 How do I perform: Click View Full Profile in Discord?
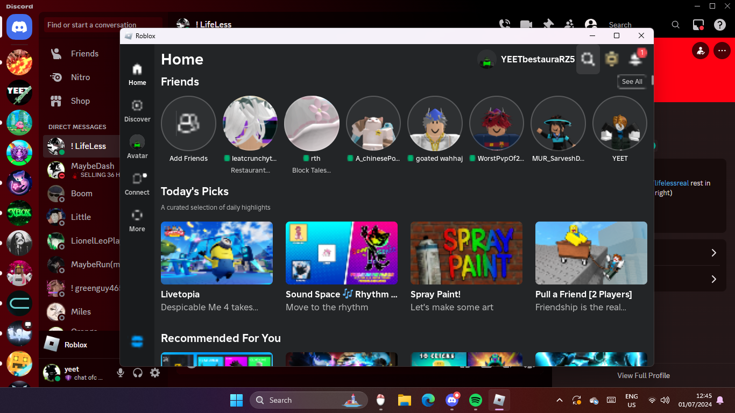(x=644, y=375)
